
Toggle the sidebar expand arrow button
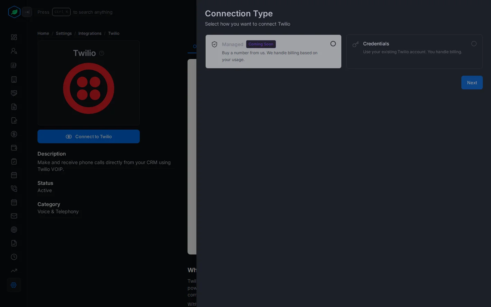27,12
